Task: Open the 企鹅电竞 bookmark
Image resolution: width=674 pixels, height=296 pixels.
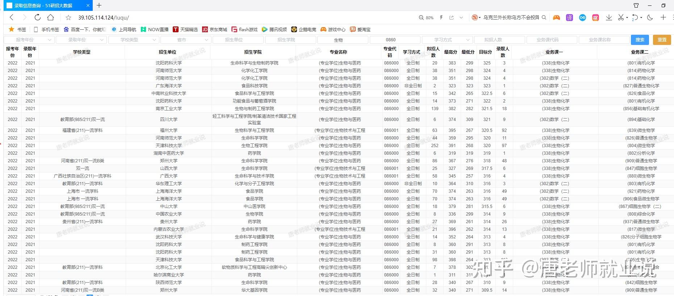Action: (303, 29)
